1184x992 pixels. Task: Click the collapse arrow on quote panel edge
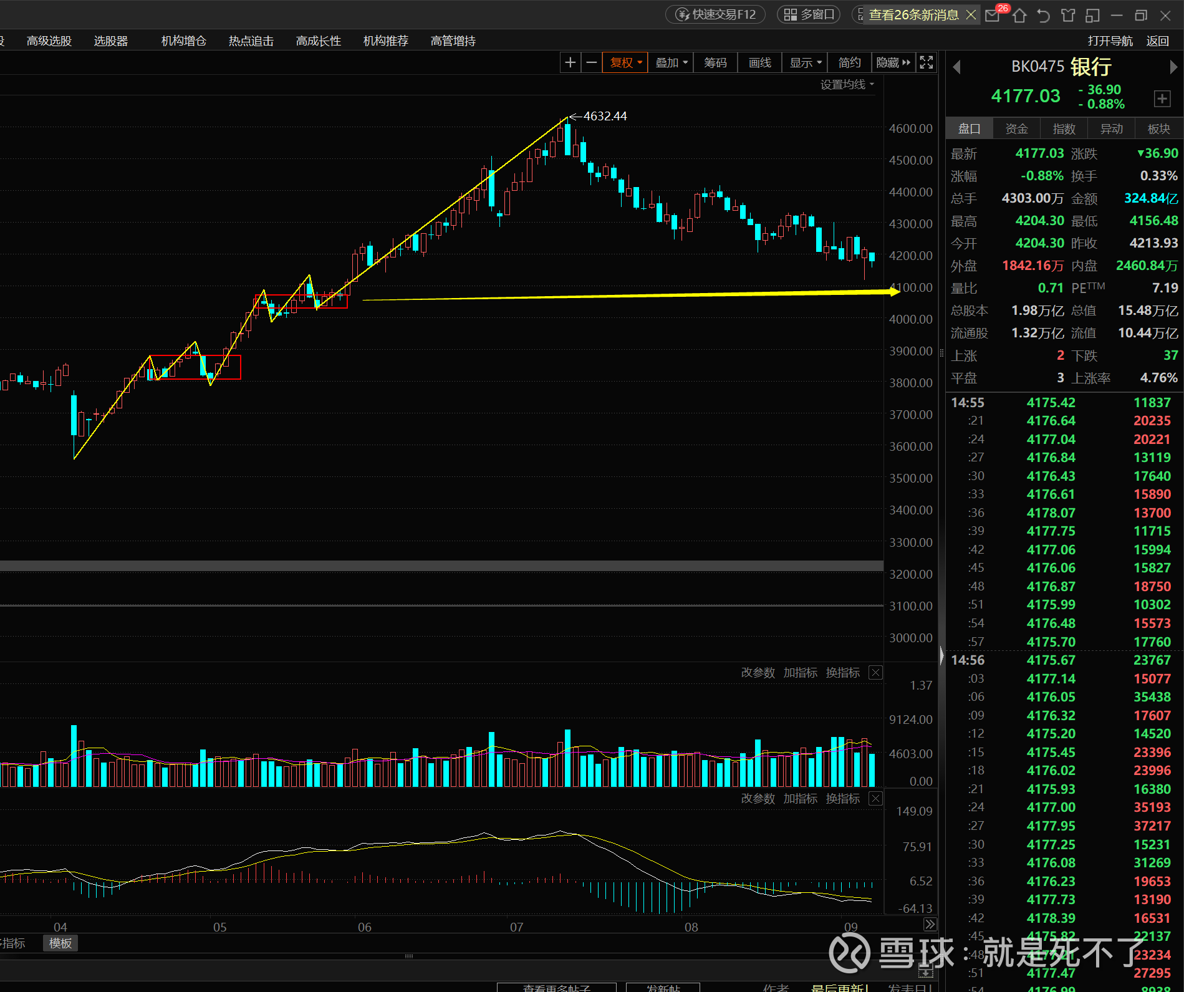941,655
